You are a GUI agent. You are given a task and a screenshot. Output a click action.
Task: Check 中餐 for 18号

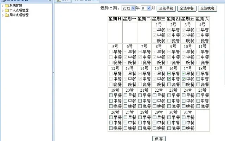click(x=198, y=79)
